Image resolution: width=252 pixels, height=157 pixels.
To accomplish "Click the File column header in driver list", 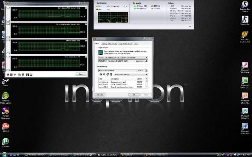I will 104,79.
